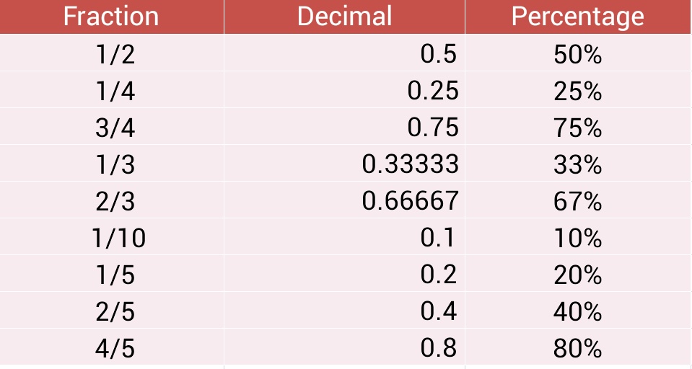Viewport: 692px width, 369px height.
Task: Select the 3/4 fraction cell
Action: 112,127
